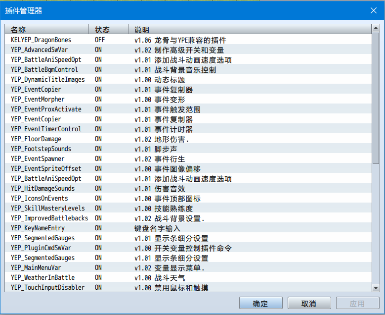This screenshot has height=315, width=385.
Task: Select the YEP_FootstepSounds plugin name
Action: pyautogui.click(x=41, y=149)
